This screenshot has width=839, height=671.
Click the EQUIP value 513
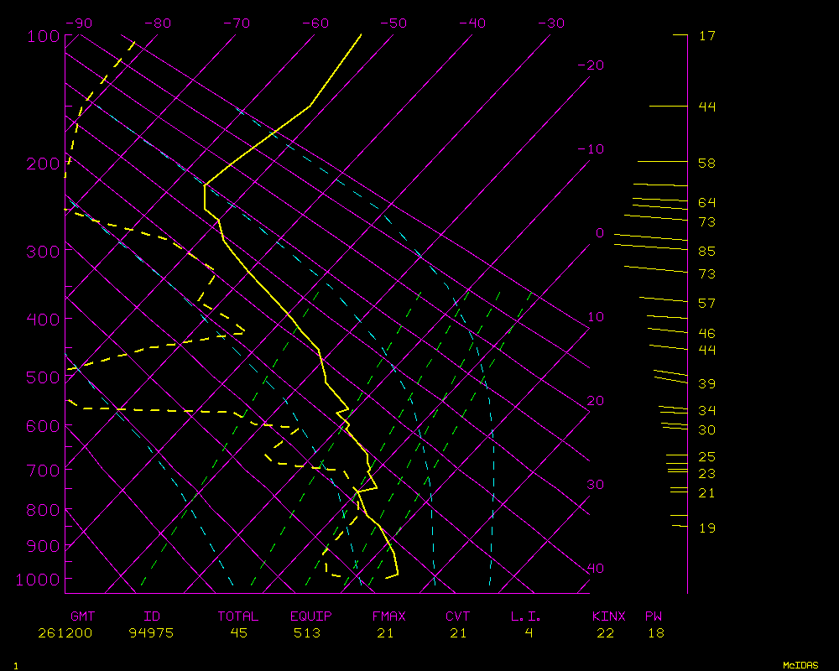click(x=307, y=633)
